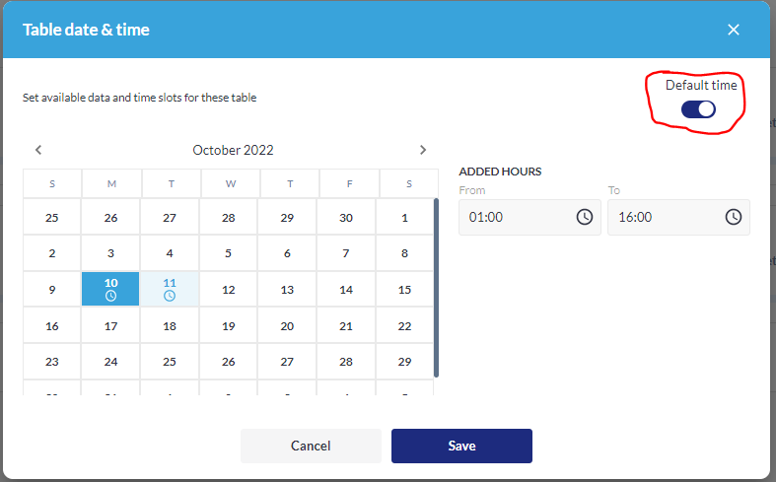The width and height of the screenshot is (776, 482).
Task: Pick October 7 on the calendar
Action: [x=346, y=253]
